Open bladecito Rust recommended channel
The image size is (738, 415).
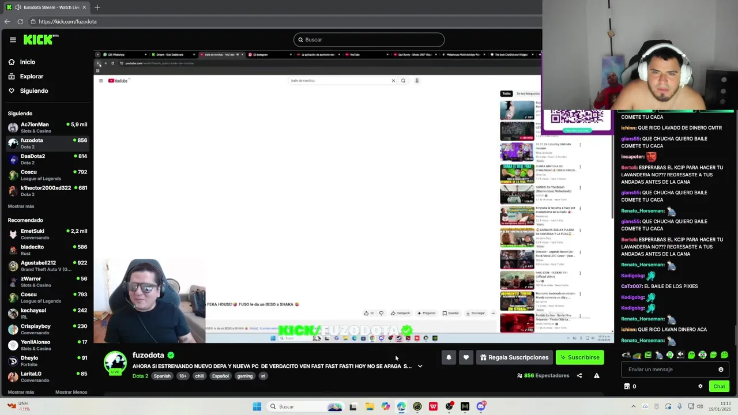(x=47, y=250)
